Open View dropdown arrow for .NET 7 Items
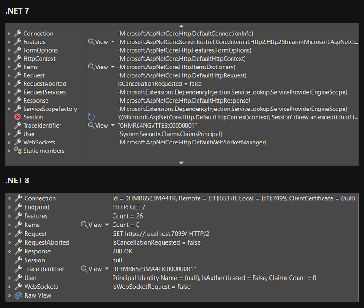The width and height of the screenshot is (364, 308). click(113, 67)
